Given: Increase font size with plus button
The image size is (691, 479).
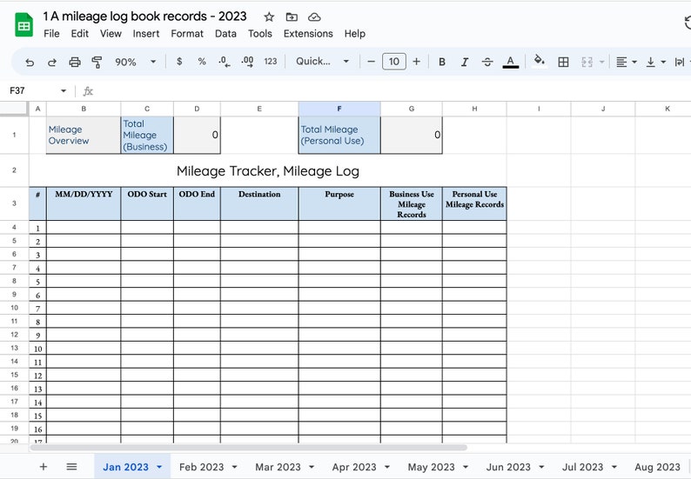Looking at the screenshot, I should tap(417, 62).
